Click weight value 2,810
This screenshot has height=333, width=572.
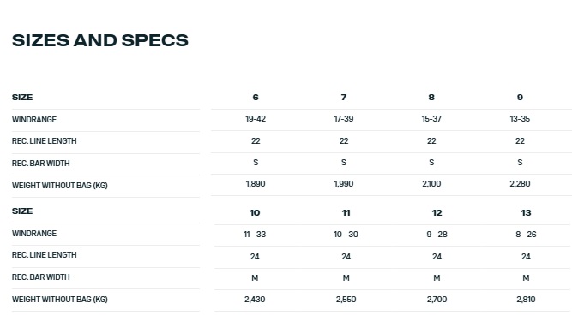click(x=526, y=300)
